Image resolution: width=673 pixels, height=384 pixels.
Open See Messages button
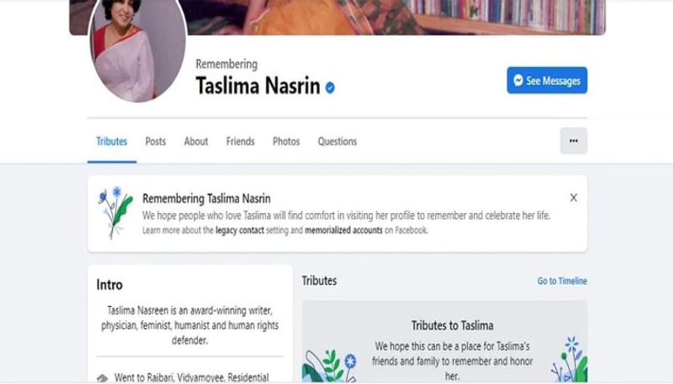547,80
